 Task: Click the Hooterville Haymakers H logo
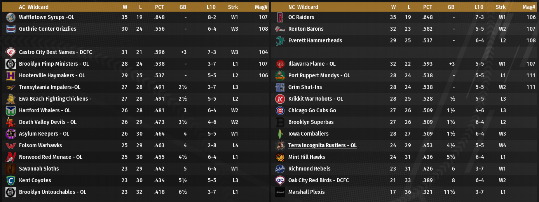[x=10, y=75]
